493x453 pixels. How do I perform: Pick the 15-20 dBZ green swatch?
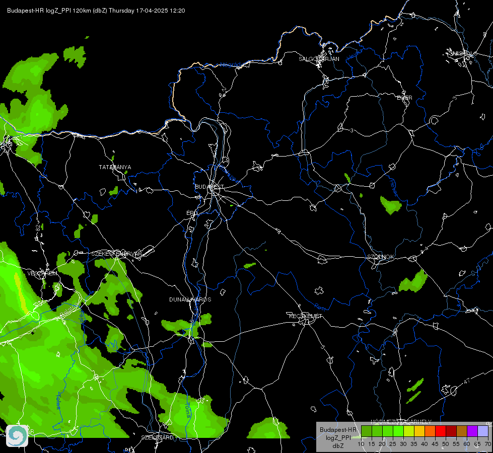tap(377, 431)
